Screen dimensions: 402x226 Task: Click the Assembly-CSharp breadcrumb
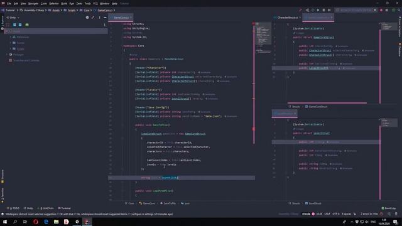[x=34, y=10]
